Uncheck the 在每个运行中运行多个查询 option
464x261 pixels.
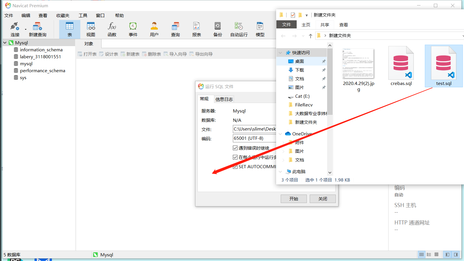[x=235, y=157]
